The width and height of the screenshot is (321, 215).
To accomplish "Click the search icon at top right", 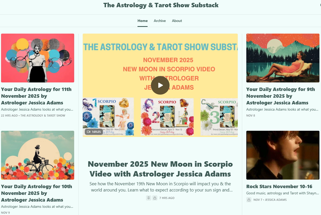I will (320, 5).
